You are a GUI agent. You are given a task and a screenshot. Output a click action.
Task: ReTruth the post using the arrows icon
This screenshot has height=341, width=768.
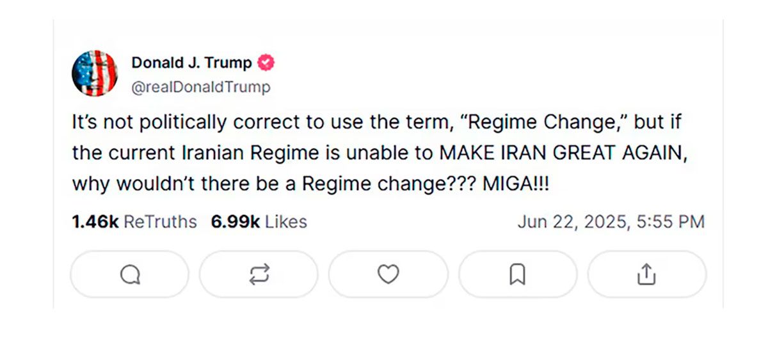[259, 274]
